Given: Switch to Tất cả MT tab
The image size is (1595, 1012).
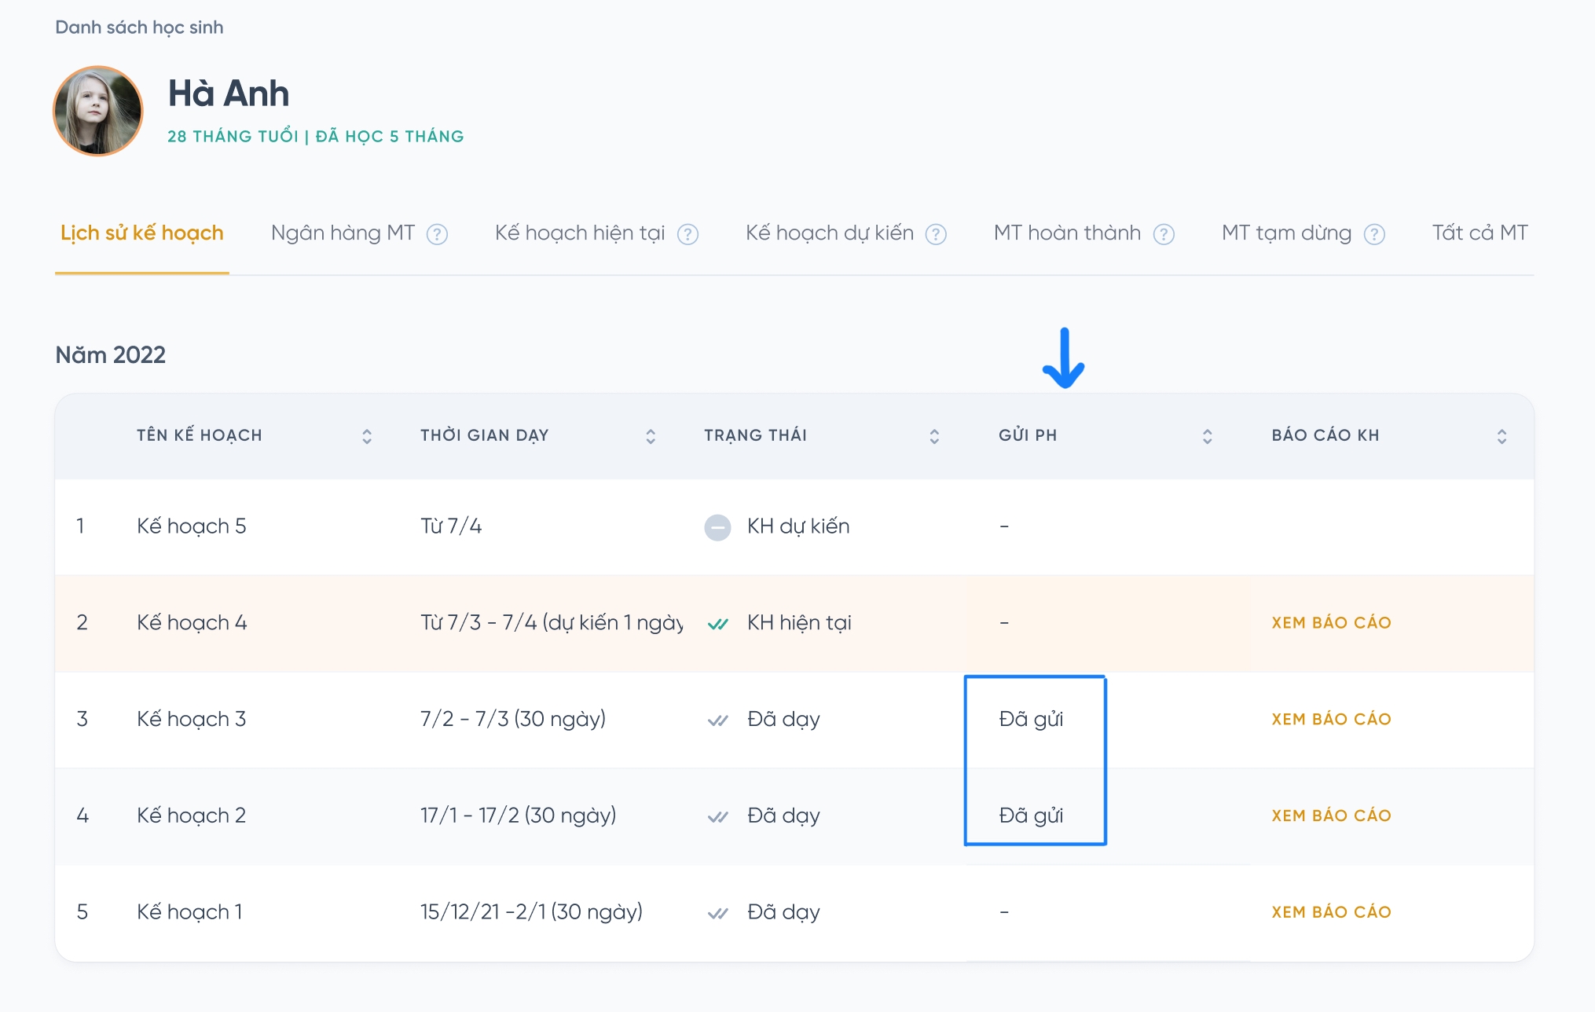Looking at the screenshot, I should click(1479, 233).
